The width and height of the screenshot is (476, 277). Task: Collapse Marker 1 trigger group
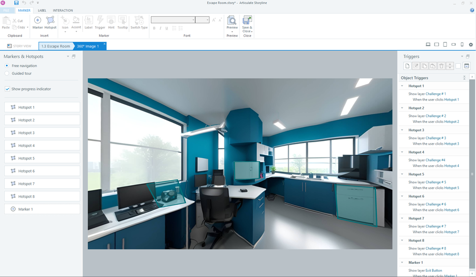(x=402, y=262)
